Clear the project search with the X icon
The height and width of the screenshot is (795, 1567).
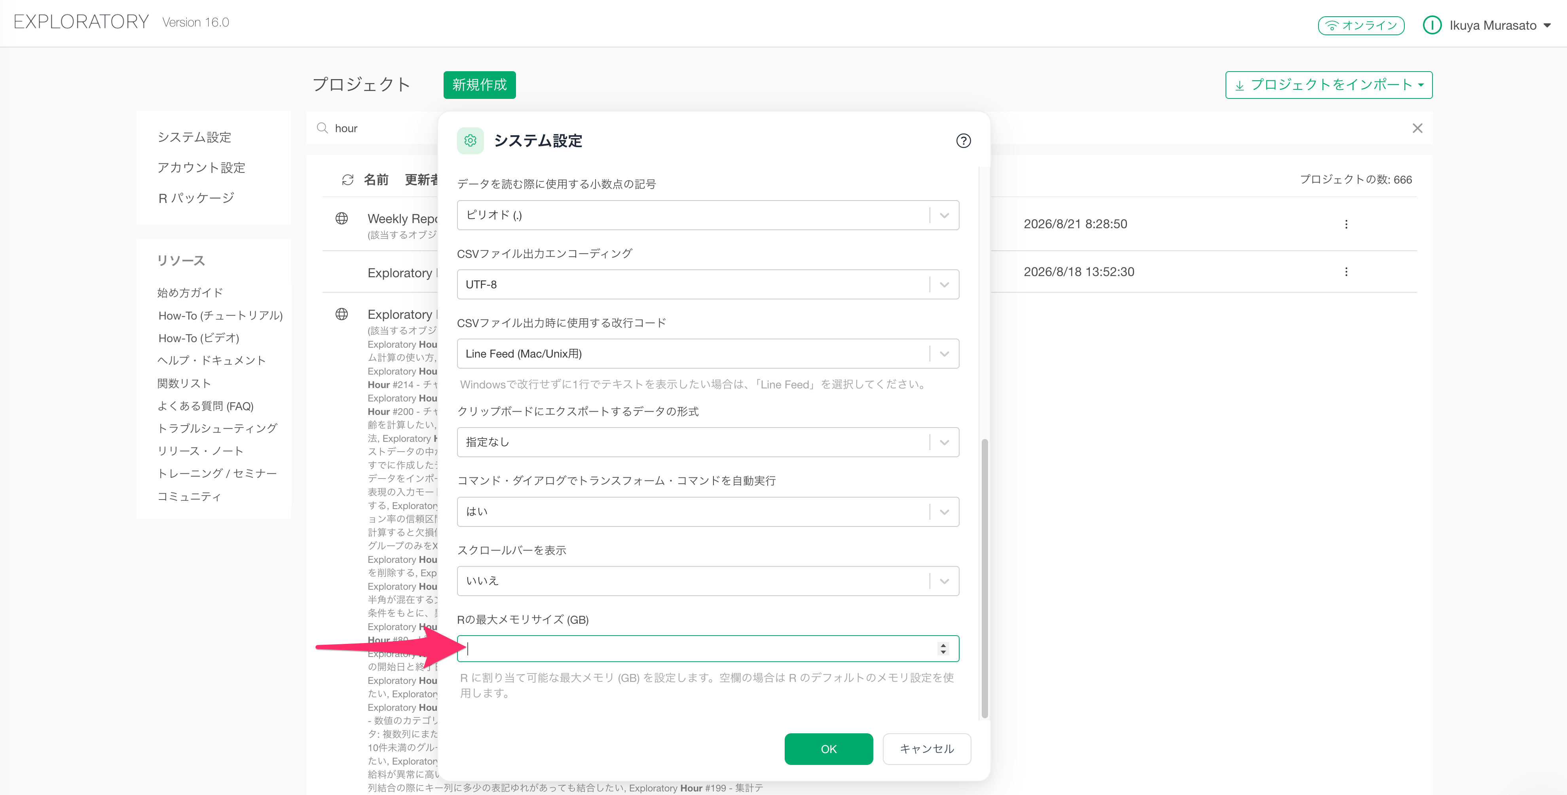1417,128
